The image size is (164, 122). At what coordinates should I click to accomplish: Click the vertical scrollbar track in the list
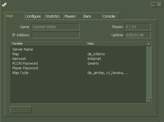pos(148,72)
